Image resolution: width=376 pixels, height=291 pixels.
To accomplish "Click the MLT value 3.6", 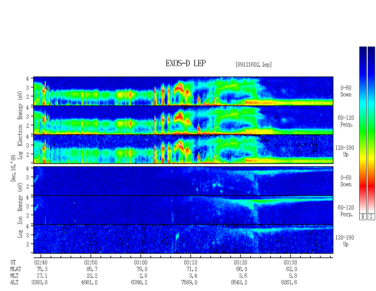I will click(x=243, y=276).
